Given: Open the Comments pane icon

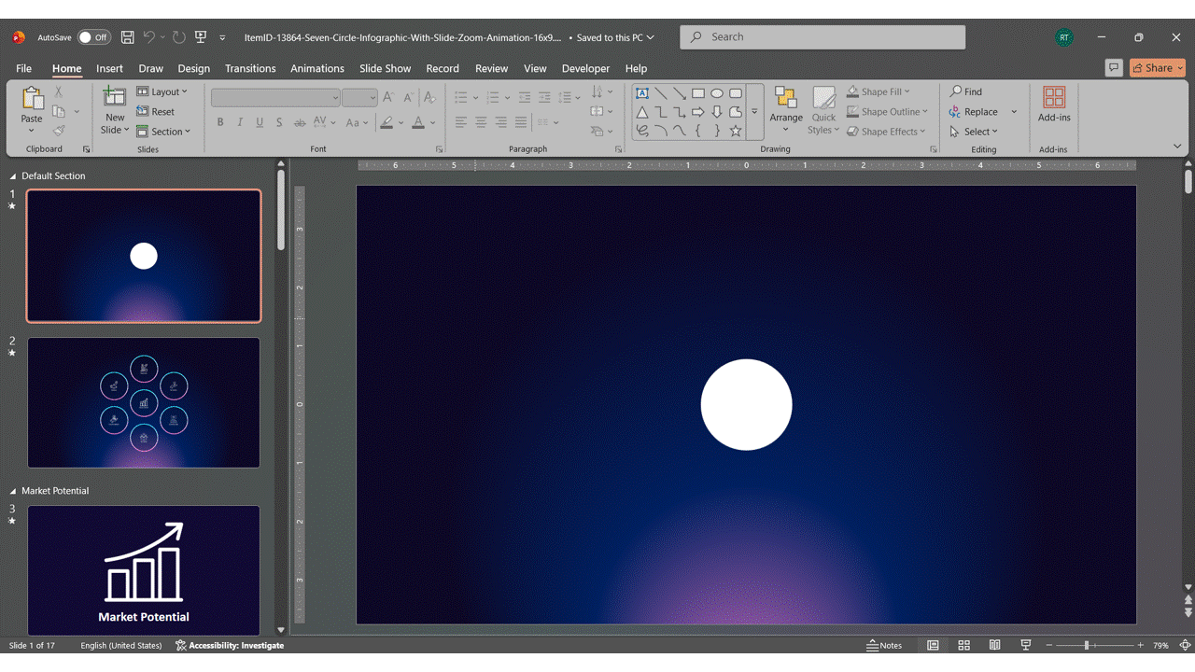Looking at the screenshot, I should (1113, 67).
